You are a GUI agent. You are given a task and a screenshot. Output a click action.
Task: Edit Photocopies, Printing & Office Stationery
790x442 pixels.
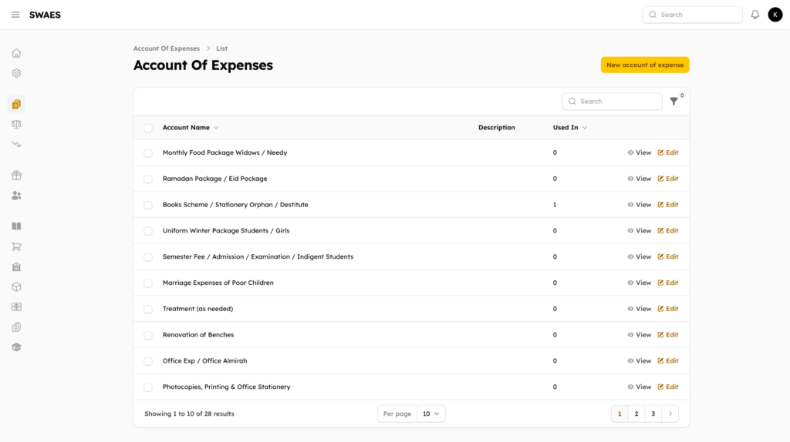point(668,387)
